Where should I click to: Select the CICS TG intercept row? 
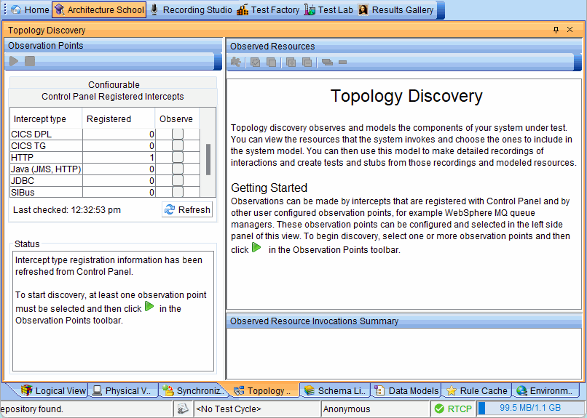105,145
